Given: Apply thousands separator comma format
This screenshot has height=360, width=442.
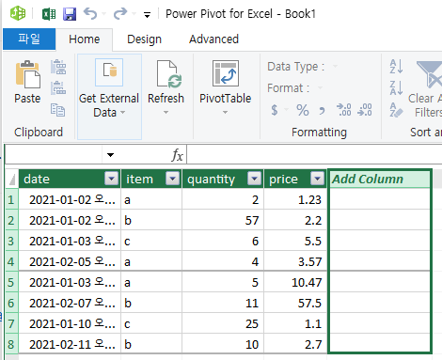Looking at the screenshot, I should click(x=322, y=111).
